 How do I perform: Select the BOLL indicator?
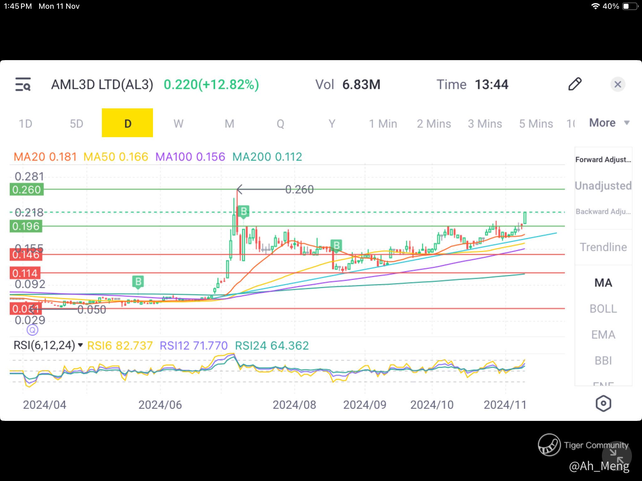[x=603, y=309]
